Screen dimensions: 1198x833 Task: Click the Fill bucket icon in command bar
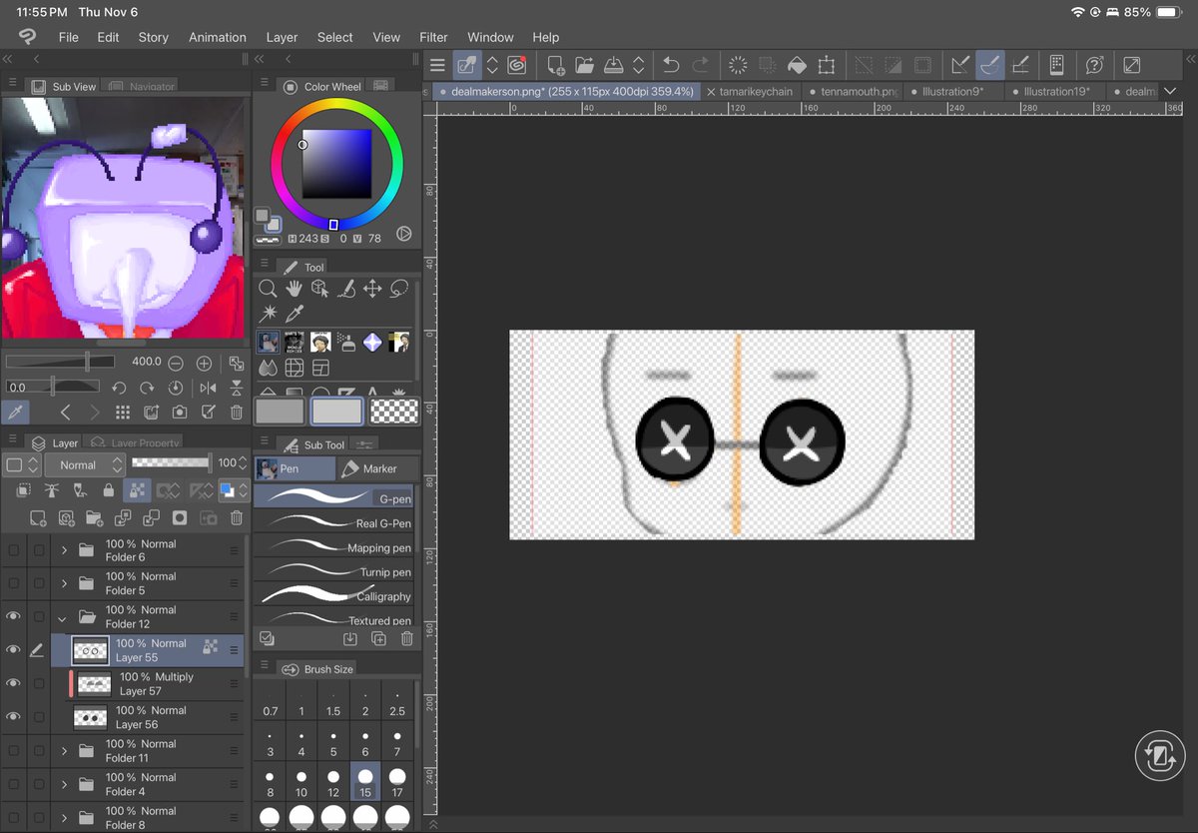coord(797,65)
